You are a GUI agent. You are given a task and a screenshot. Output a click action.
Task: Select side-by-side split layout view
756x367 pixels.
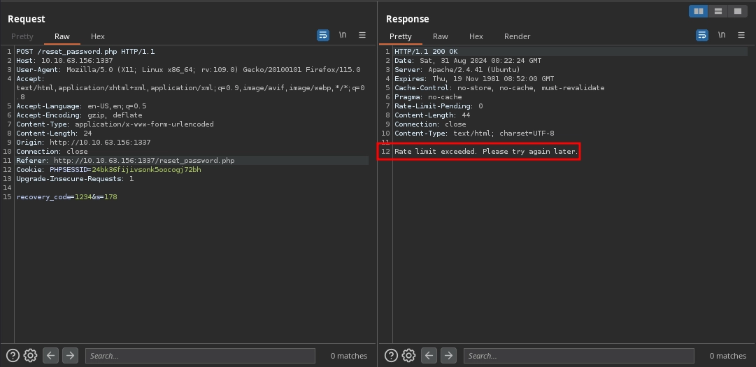coord(698,11)
